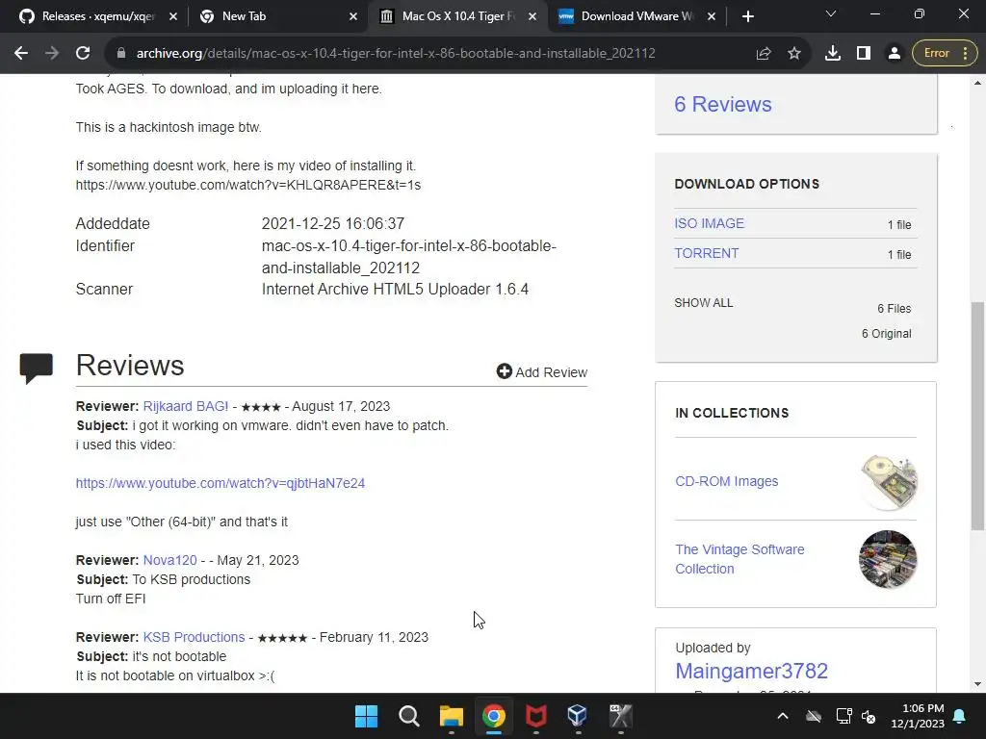Toggle the browser side panel icon
The height and width of the screenshot is (739, 986).
tap(864, 54)
